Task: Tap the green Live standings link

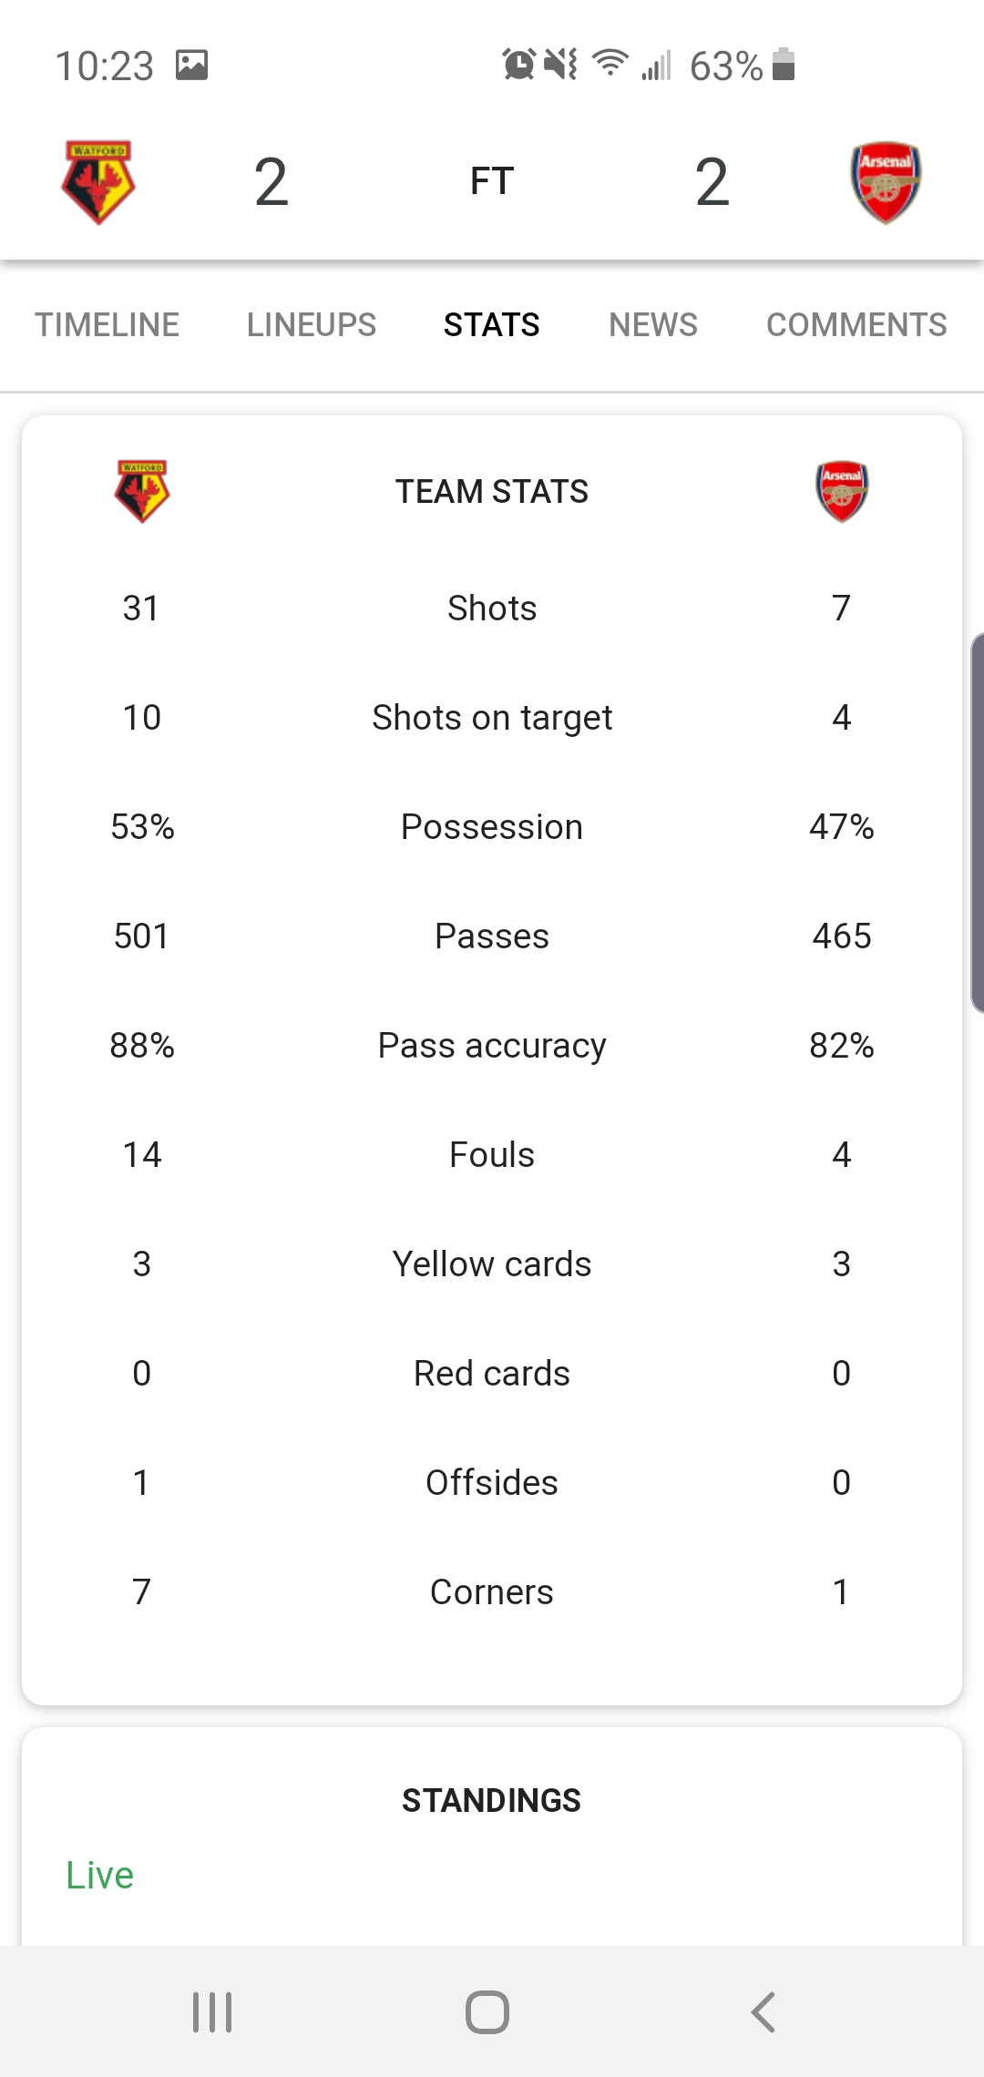Action: click(x=100, y=1875)
